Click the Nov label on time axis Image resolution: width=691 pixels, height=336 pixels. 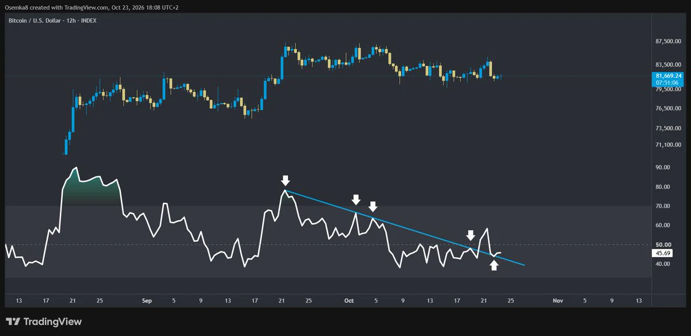(557, 300)
